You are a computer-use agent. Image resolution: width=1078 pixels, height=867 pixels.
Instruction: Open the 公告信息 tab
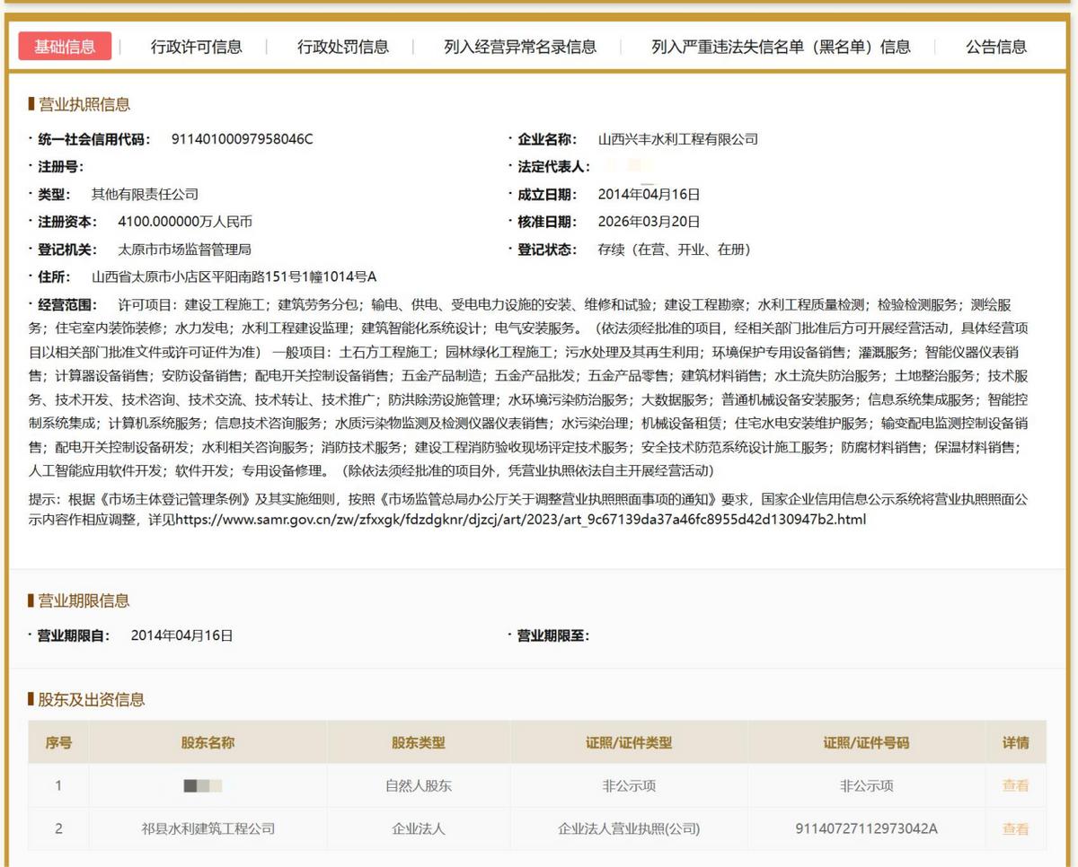pyautogui.click(x=995, y=47)
